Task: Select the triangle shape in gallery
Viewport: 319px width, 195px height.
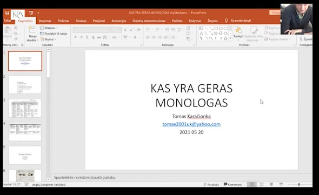Action: pos(201,33)
